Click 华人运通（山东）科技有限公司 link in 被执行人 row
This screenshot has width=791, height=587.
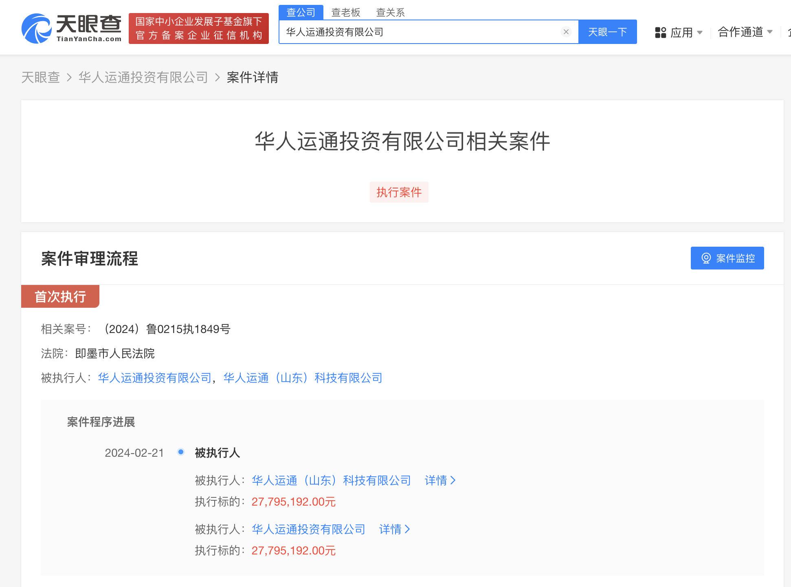[303, 378]
